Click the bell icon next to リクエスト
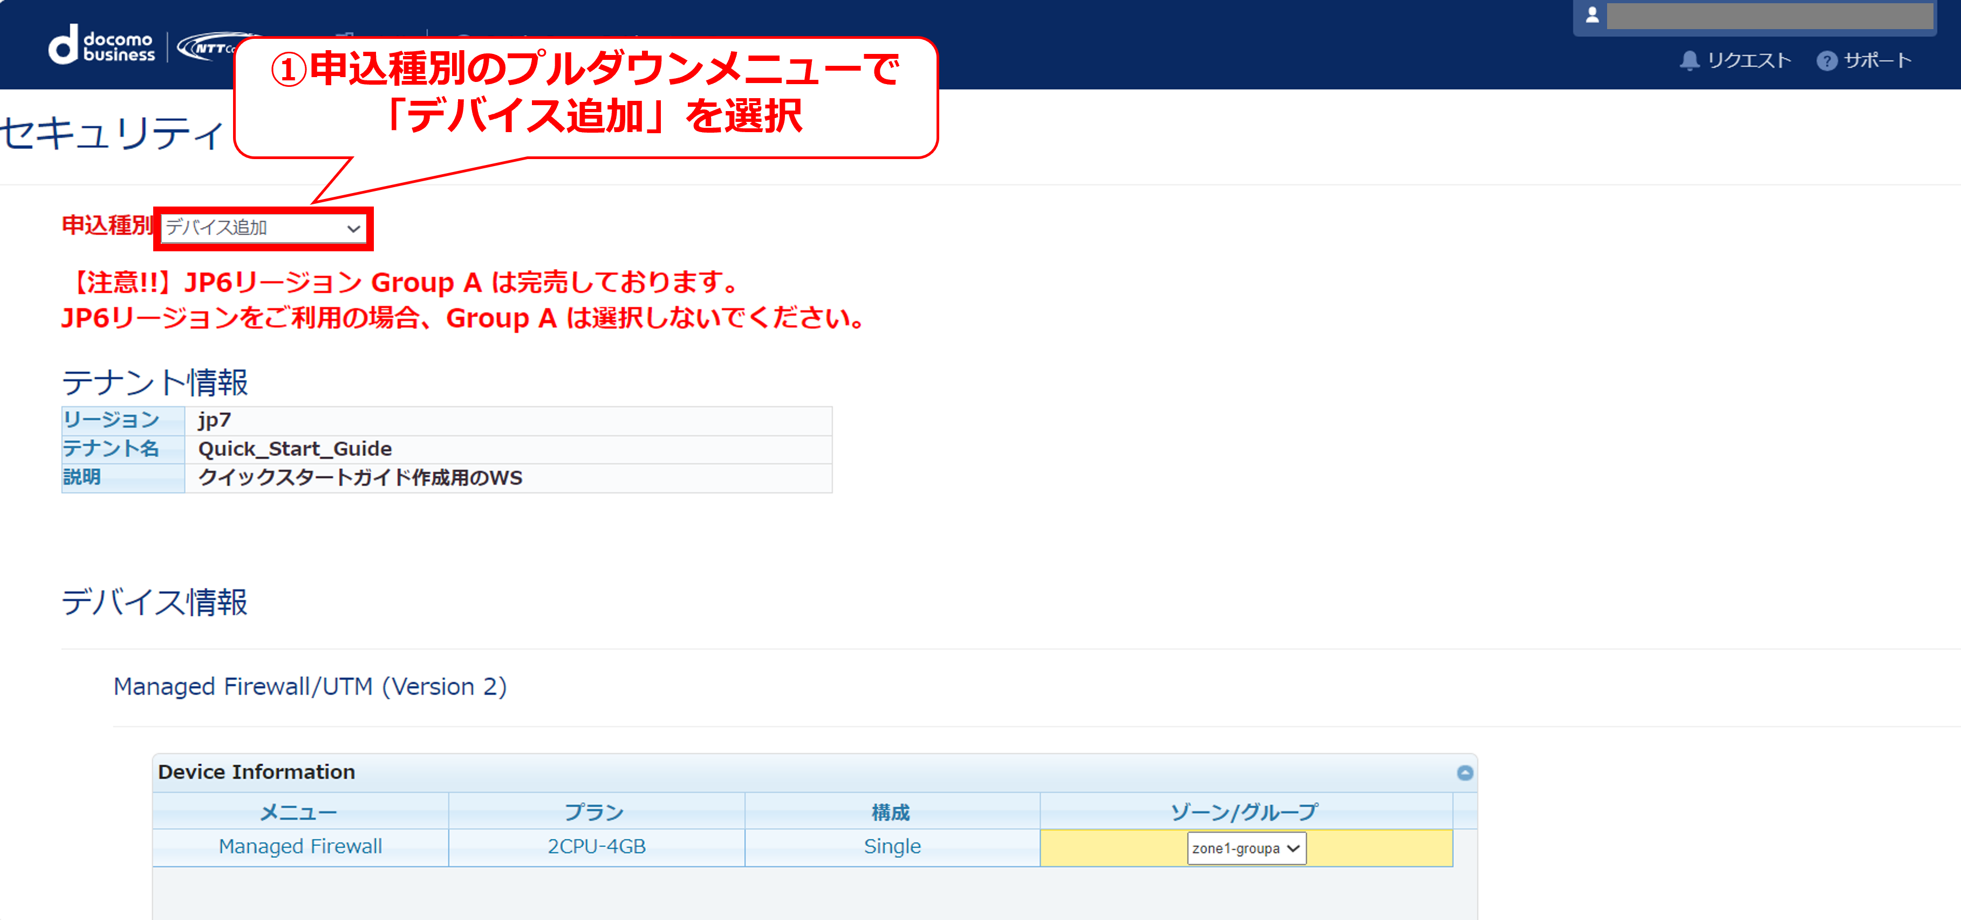Viewport: 1961px width, 920px height. tap(1689, 60)
